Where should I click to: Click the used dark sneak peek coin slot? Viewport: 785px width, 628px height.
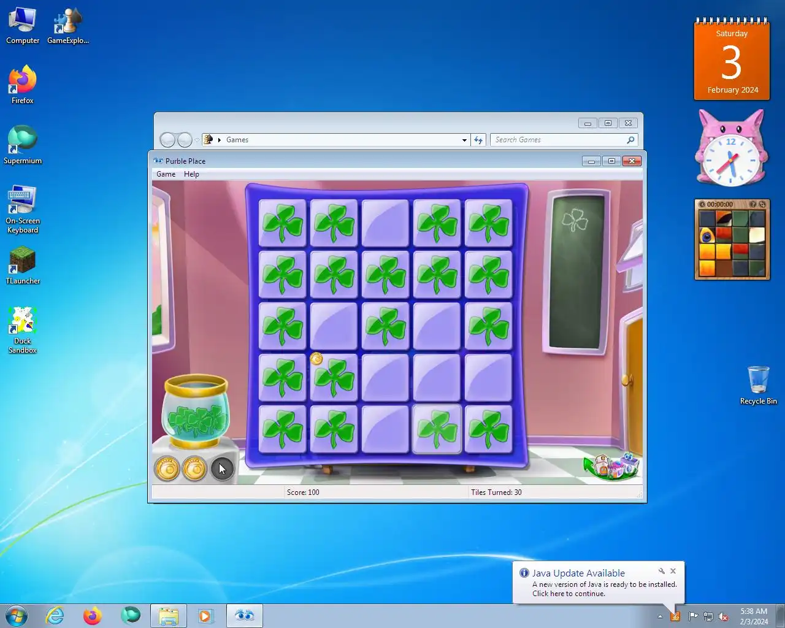[223, 469]
